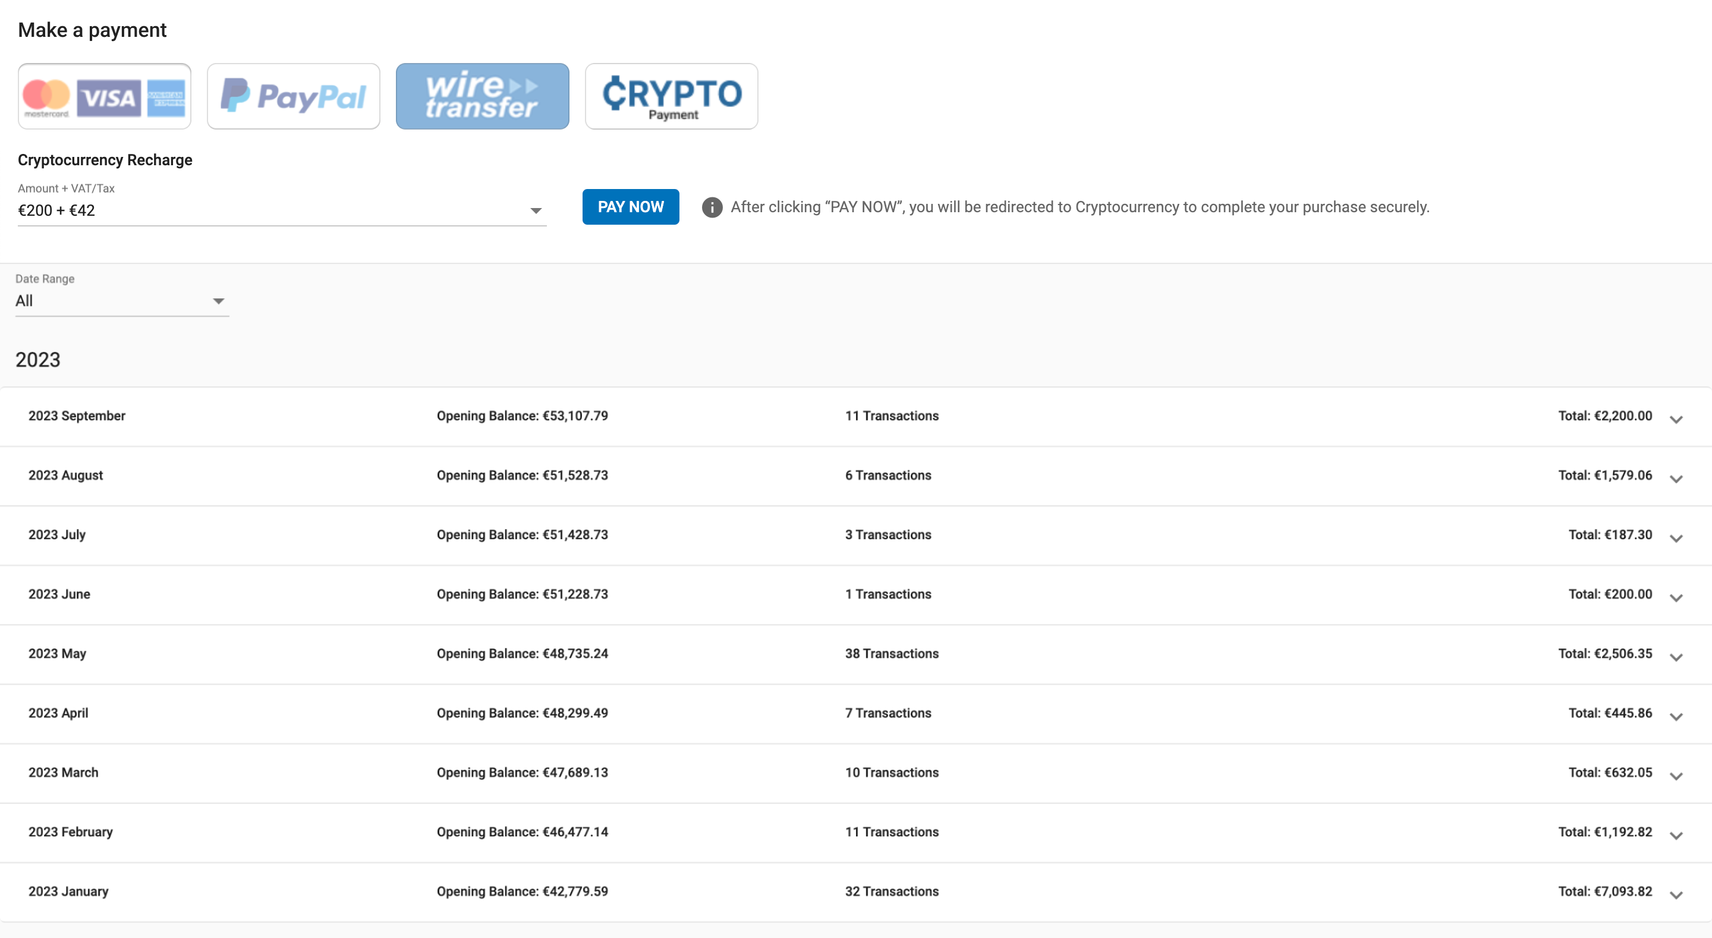Click '11 Transactions' in the February row
The image size is (1712, 938).
[x=892, y=832]
